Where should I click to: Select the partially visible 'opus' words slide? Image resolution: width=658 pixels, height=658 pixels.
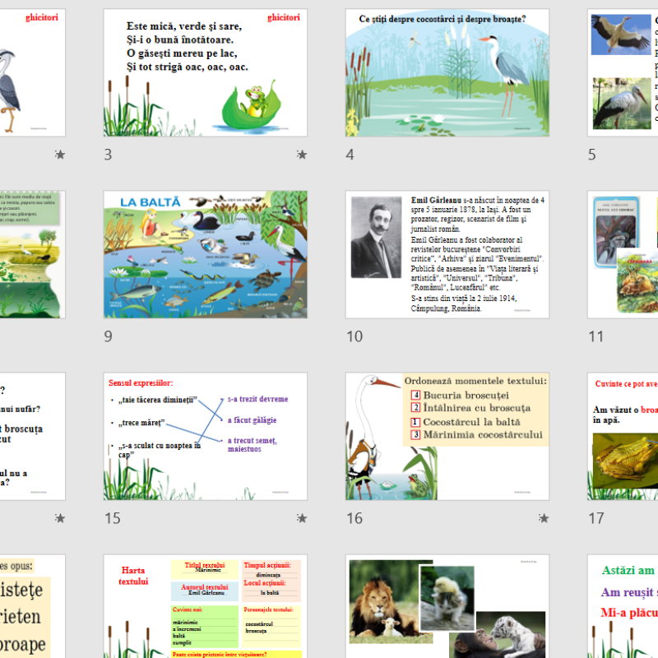point(33,607)
